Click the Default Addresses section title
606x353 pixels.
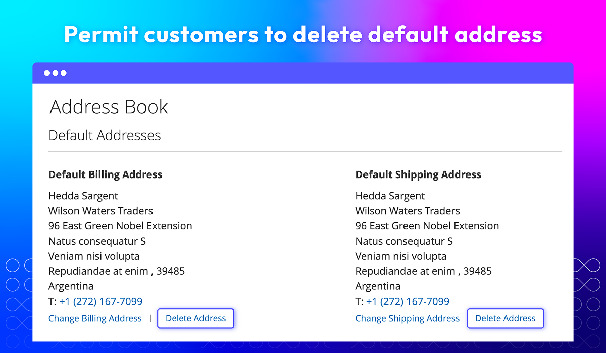[x=105, y=135]
